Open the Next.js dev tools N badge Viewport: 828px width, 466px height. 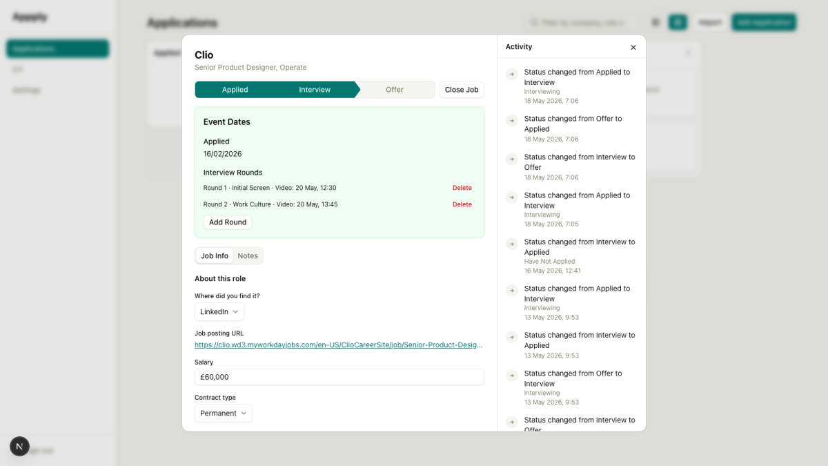19,447
